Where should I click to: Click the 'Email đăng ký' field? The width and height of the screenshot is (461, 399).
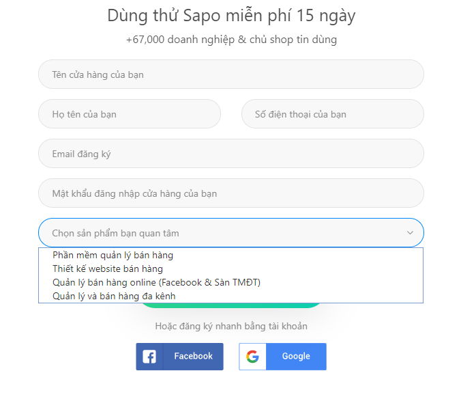point(230,154)
